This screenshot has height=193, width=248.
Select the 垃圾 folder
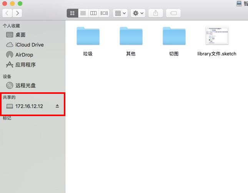(x=88, y=37)
